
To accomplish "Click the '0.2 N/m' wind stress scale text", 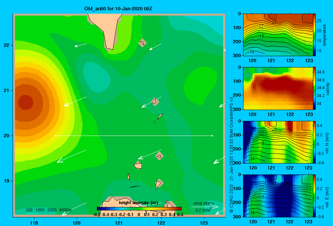I will click(x=203, y=210).
